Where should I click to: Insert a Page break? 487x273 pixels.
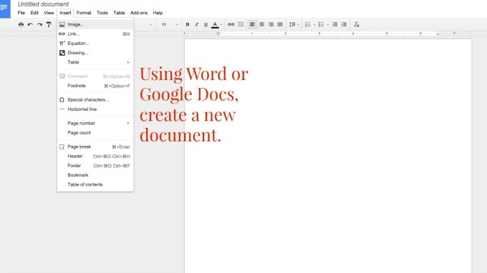[x=95, y=147]
